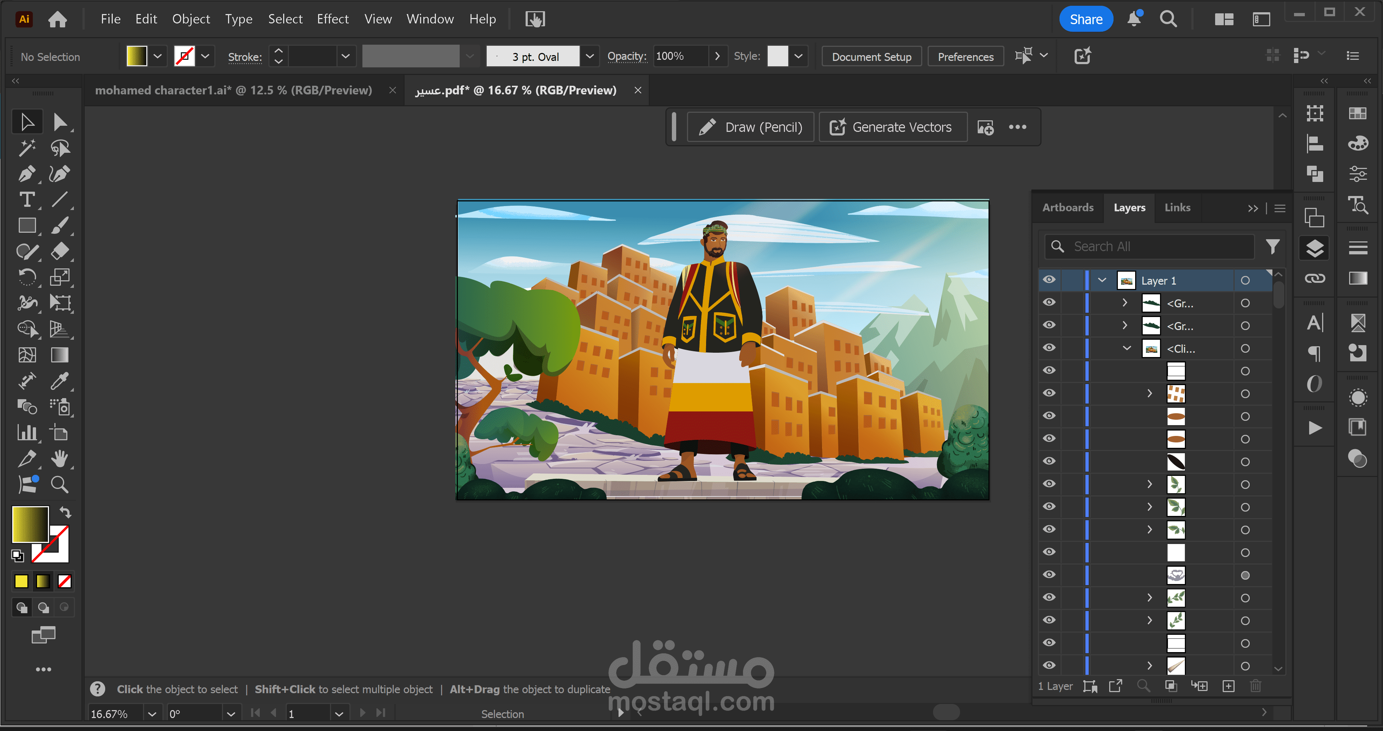Create new layer in Layers panel

(x=1228, y=686)
